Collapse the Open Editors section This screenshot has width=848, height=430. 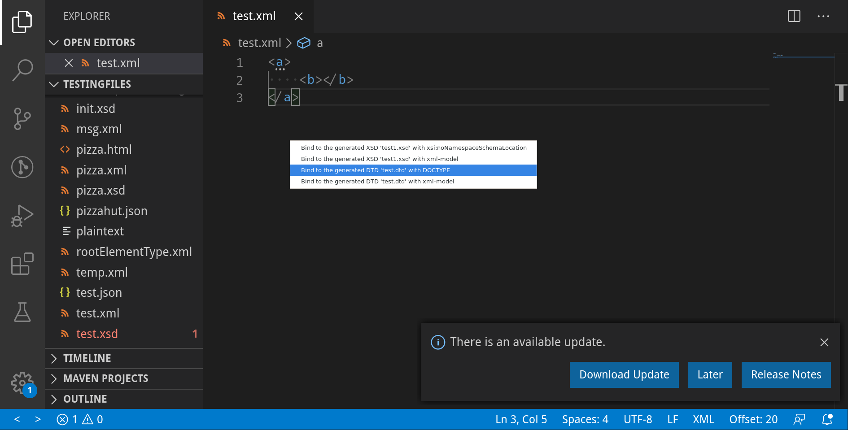click(124, 43)
